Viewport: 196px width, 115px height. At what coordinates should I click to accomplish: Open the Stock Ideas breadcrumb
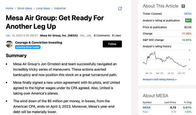click(24, 8)
